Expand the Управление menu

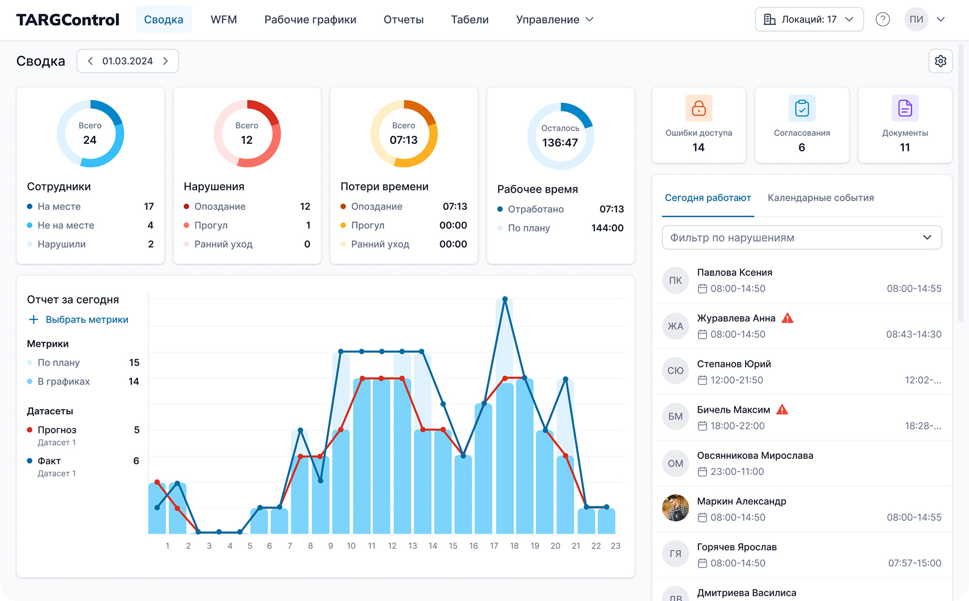(554, 19)
